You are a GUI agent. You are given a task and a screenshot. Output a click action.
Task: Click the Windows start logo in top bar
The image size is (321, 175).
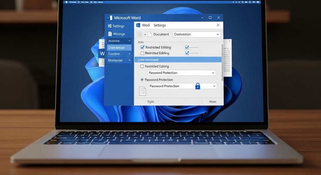click(x=66, y=2)
